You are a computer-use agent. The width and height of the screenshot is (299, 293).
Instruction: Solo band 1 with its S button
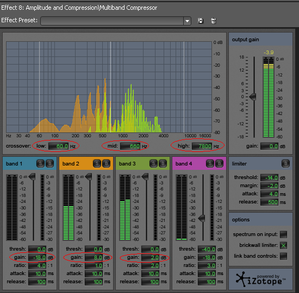(40, 163)
